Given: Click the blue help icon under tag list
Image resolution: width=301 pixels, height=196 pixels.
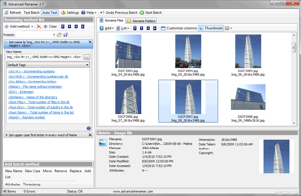Looking at the screenshot, I should (89, 128).
